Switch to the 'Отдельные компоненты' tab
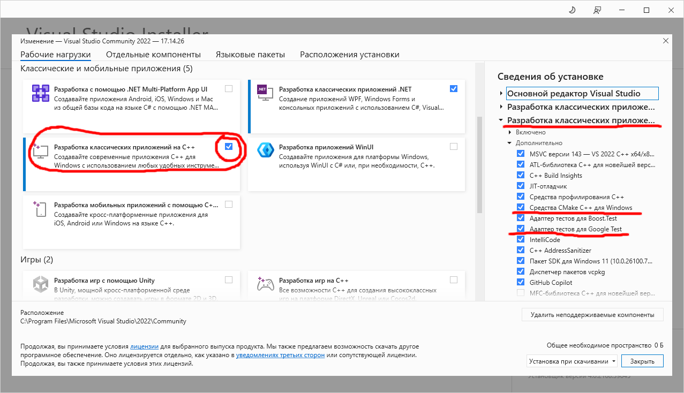 point(153,55)
